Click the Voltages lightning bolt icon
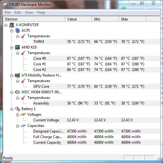 pos(23,114)
